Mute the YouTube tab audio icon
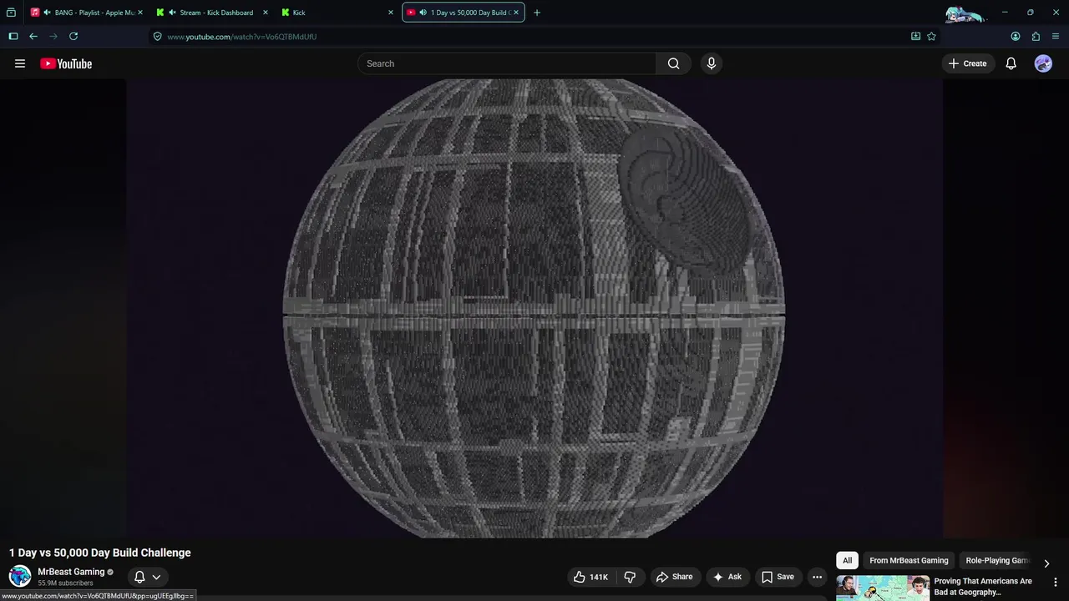Viewport: 1069px width, 601px height. click(x=423, y=13)
